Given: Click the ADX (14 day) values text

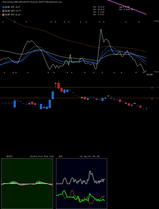Looking at the screenshot, I should click(x=89, y=156).
